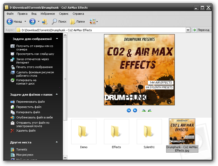Viewport: 218px width, 166px height.
Task: Click Удалить файл task
Action: pyautogui.click(x=26, y=131)
